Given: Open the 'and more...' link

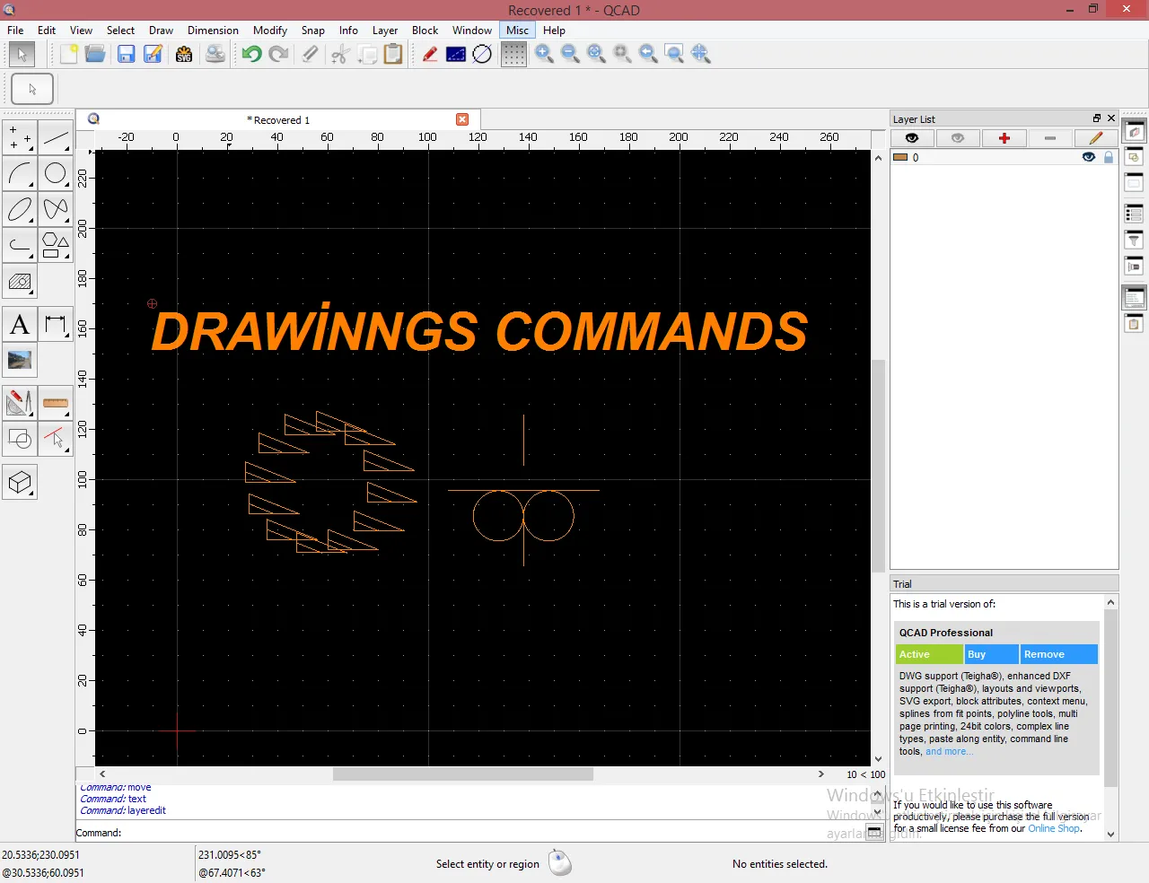Looking at the screenshot, I should click(949, 752).
